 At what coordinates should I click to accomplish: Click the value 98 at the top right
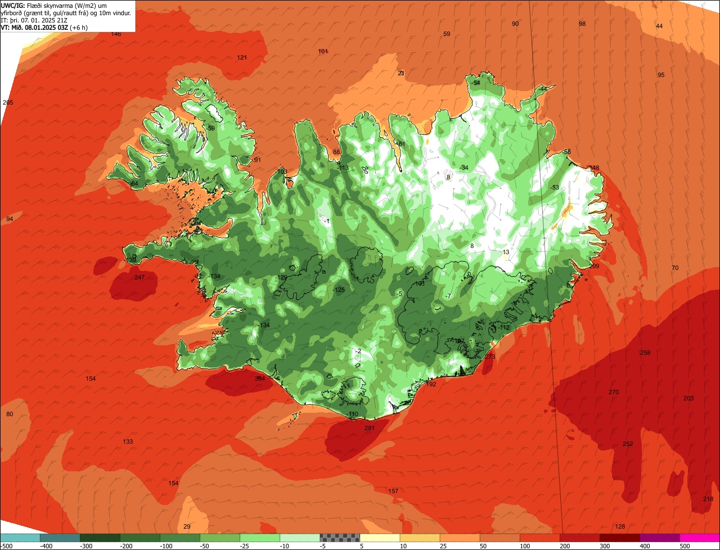pos(582,24)
